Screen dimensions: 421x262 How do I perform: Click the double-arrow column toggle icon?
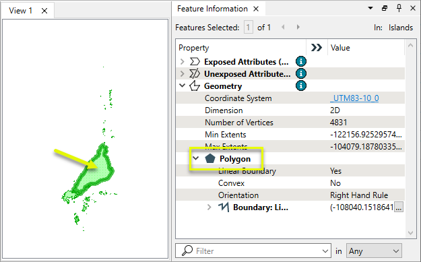coord(317,48)
